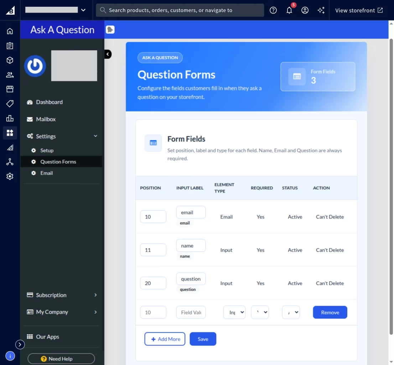Collapse the app sidebar with arrow button
394x365 pixels.
[108, 54]
